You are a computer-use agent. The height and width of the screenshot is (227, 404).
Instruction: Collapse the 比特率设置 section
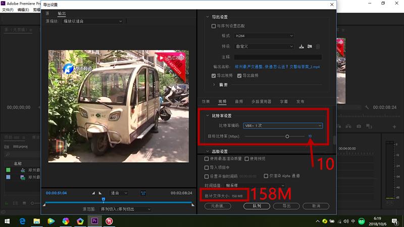[x=208, y=116]
